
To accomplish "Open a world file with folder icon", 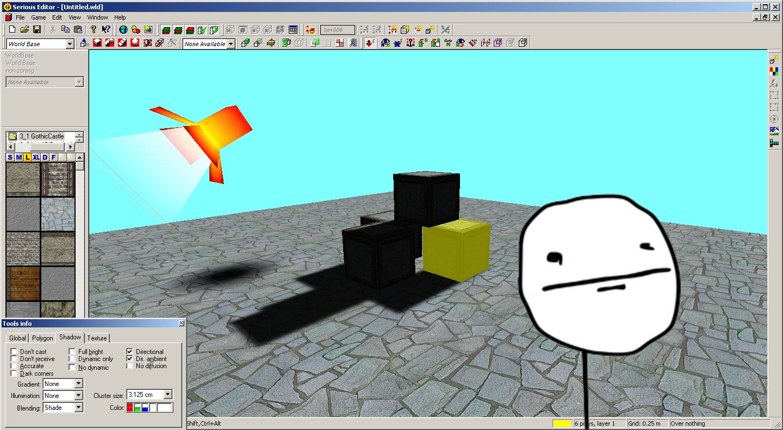I will pyautogui.click(x=24, y=29).
